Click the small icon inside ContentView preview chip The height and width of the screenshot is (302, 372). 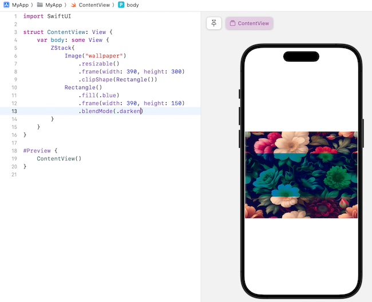coord(232,23)
